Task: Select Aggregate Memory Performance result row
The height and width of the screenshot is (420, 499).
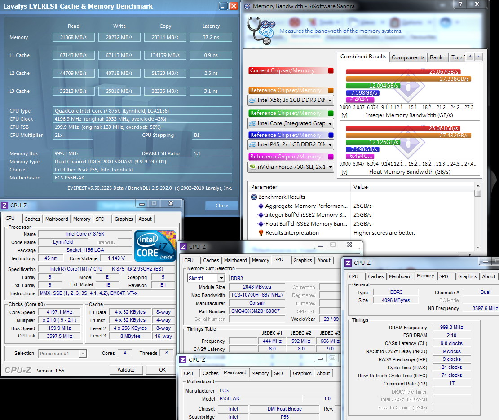Action: click(306, 206)
